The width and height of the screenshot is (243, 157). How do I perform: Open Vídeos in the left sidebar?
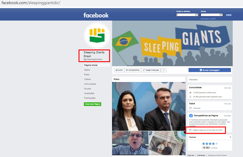(87, 79)
